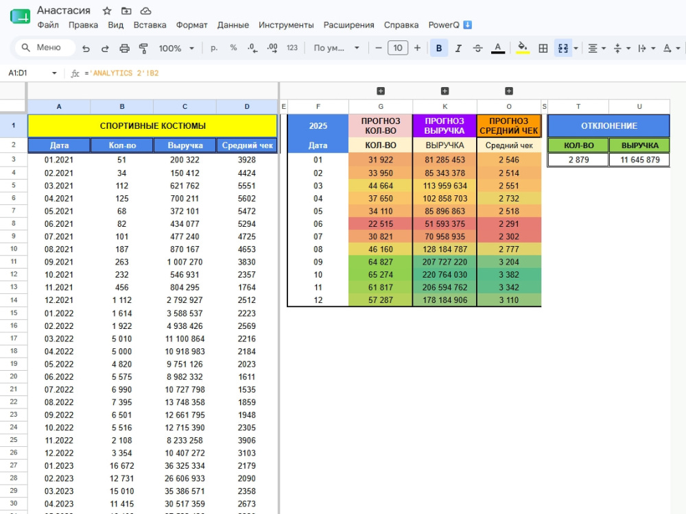Select cell with value 11 645 879
The height and width of the screenshot is (514, 686).
639,160
